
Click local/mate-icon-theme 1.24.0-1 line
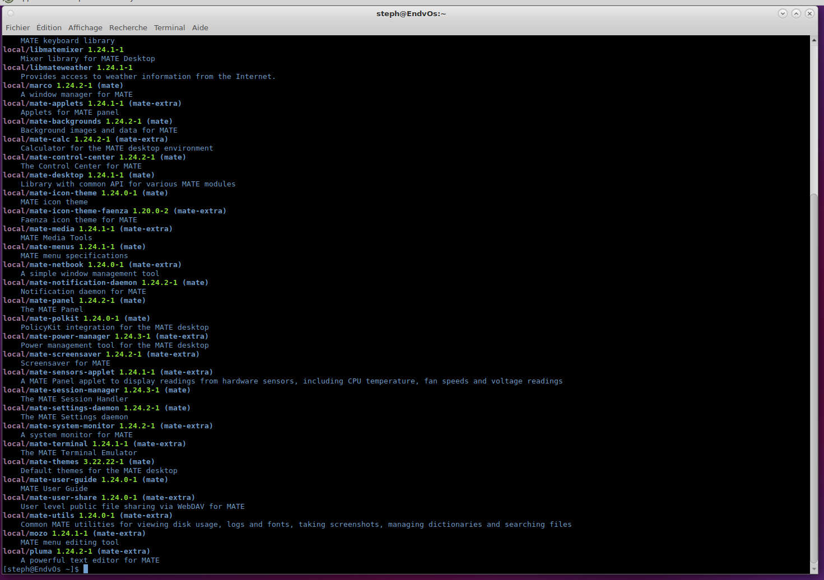tap(86, 193)
